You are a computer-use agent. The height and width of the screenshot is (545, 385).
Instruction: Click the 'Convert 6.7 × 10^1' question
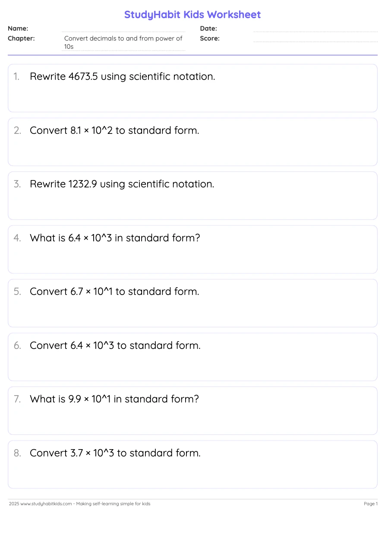[x=114, y=292]
